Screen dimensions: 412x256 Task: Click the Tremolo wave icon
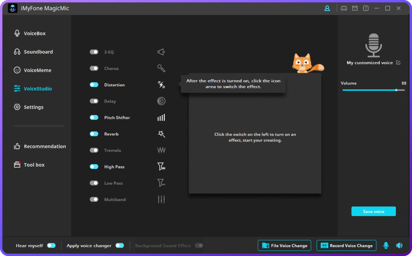click(161, 150)
